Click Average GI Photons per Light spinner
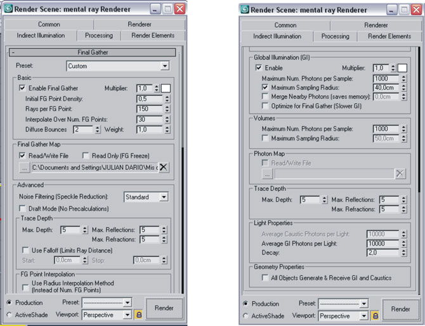Viewport: 425px width, 326px height. [x=404, y=244]
